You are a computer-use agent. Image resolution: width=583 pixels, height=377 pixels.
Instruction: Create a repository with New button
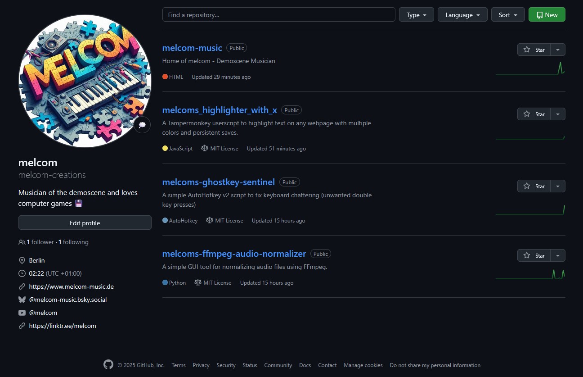(547, 15)
